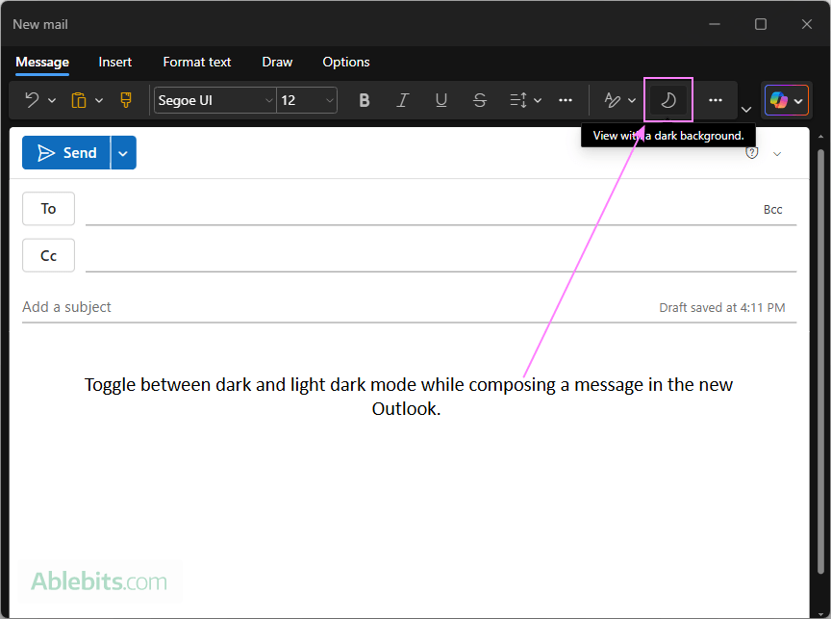Maximize the New mail window
Image resolution: width=831 pixels, height=619 pixels.
[761, 24]
